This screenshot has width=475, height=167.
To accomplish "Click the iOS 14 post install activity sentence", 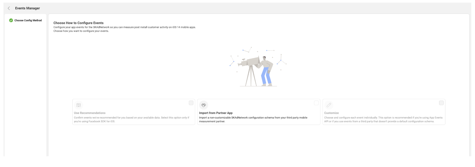I will pos(124,27).
